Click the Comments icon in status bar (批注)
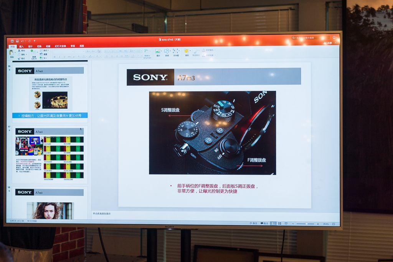This screenshot has width=393, height=262. [264, 223]
